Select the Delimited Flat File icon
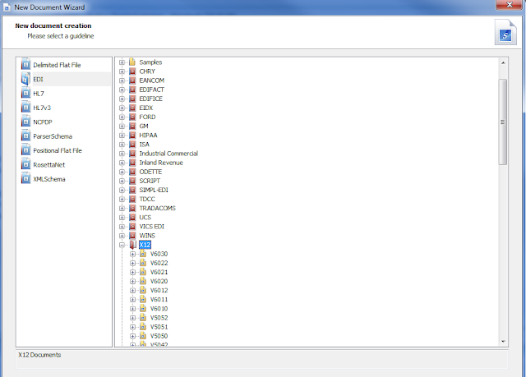 pyautogui.click(x=25, y=64)
